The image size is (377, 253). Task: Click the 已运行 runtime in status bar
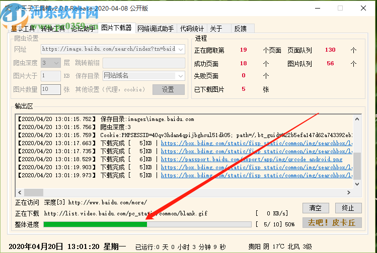click(x=181, y=247)
